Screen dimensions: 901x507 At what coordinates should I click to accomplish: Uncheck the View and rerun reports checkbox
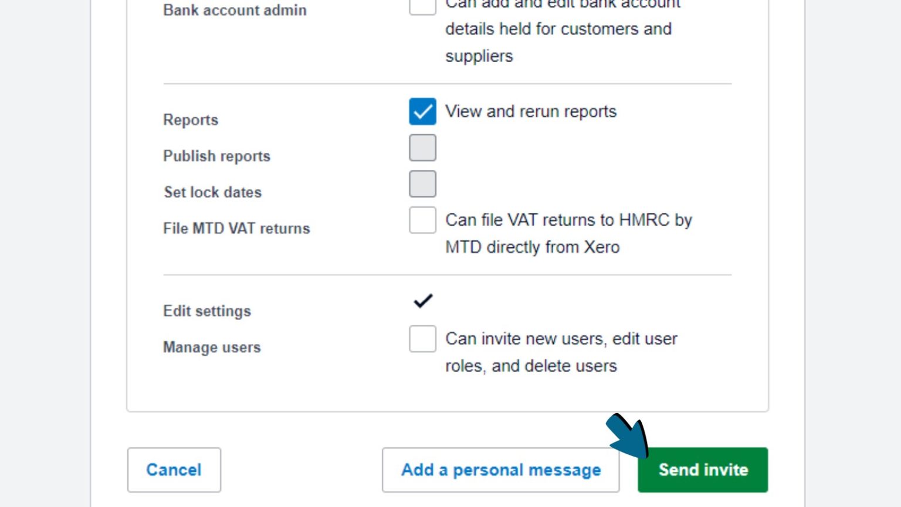click(422, 111)
